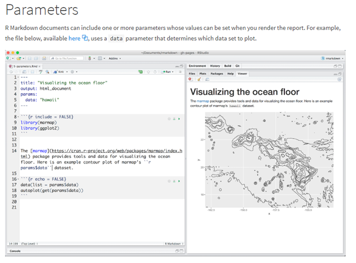Go to previous chunk with up arrow

pos(149,72)
